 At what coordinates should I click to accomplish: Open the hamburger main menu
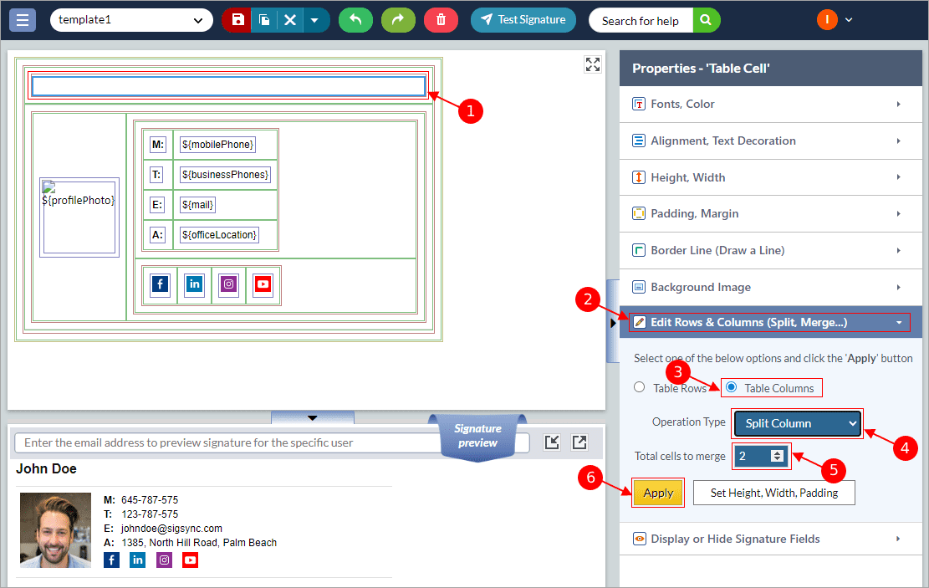(x=23, y=19)
